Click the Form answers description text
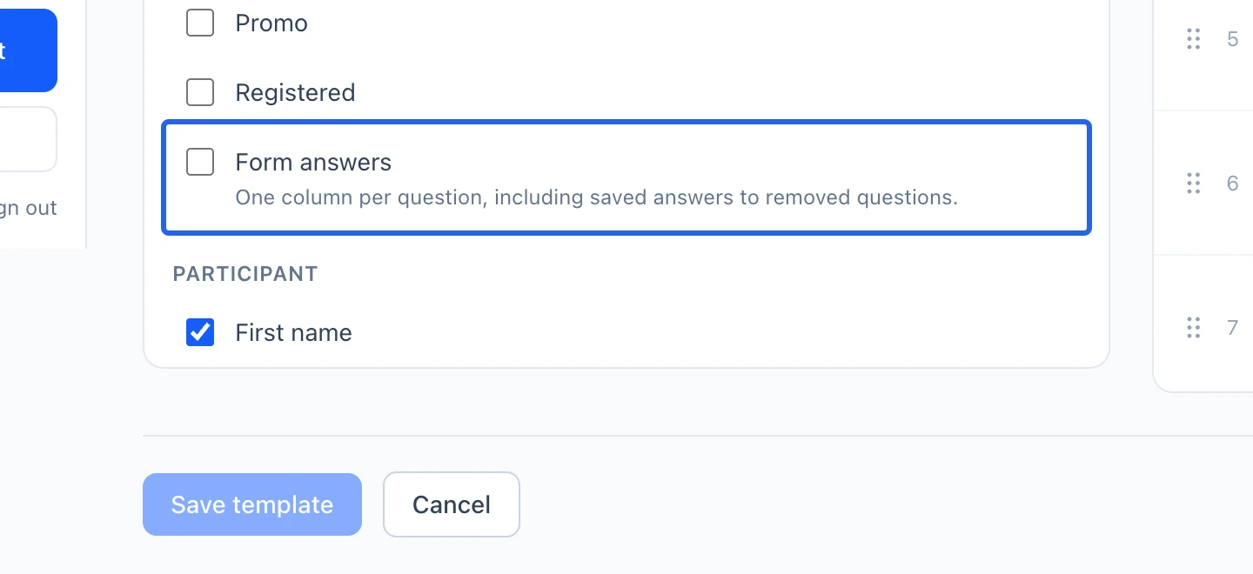 point(596,197)
